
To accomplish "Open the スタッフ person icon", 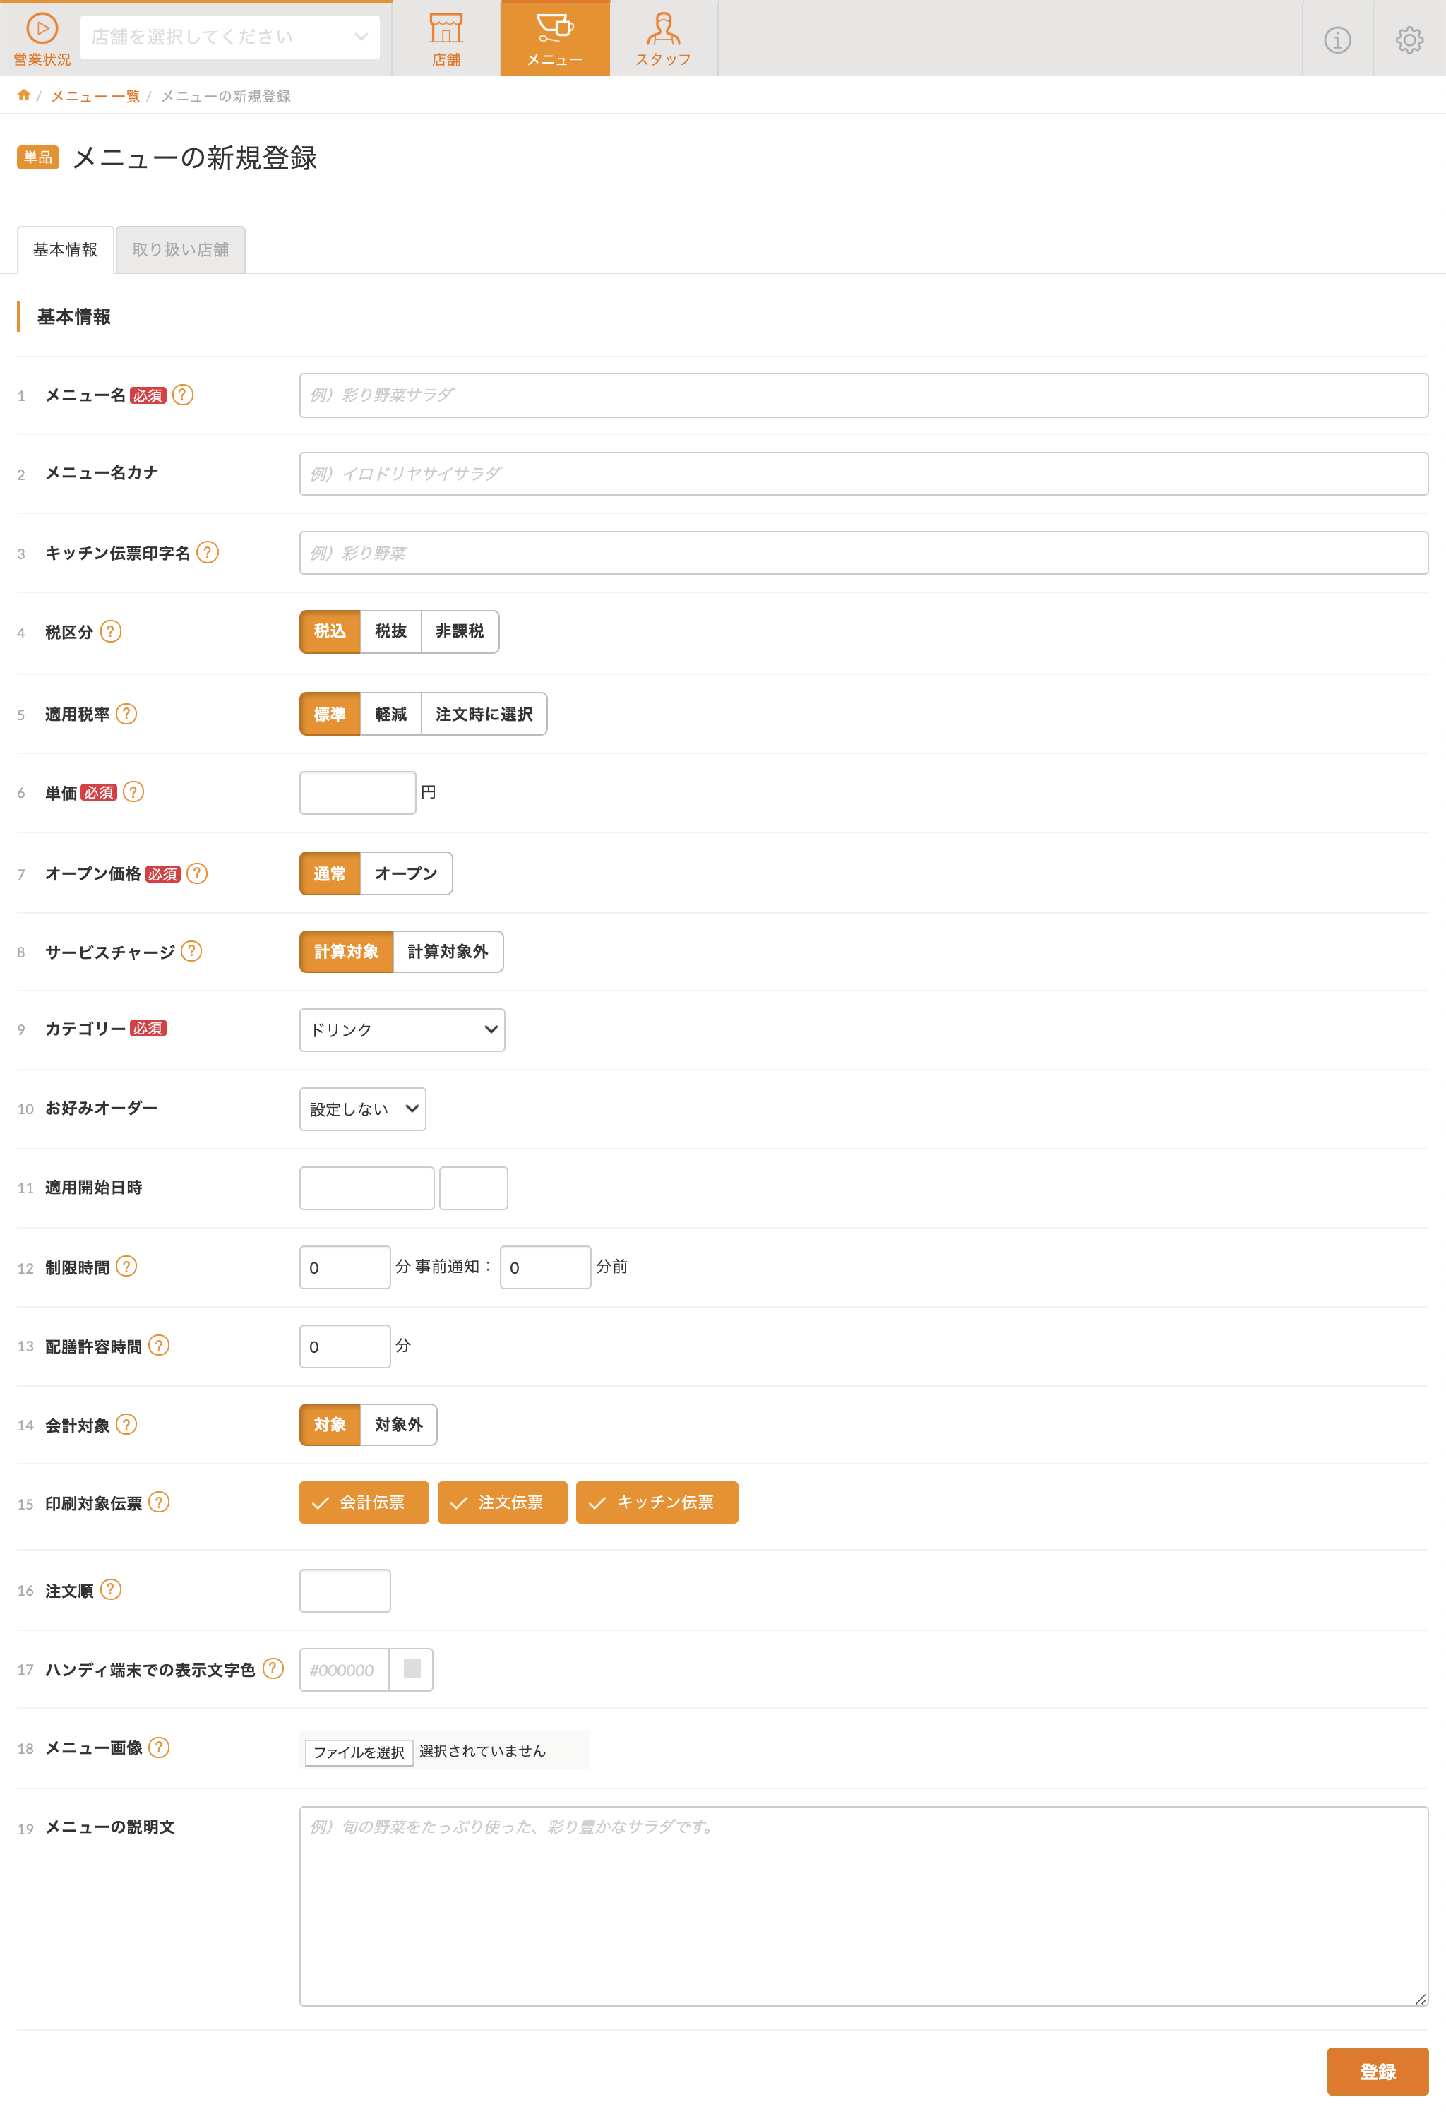I will (663, 28).
